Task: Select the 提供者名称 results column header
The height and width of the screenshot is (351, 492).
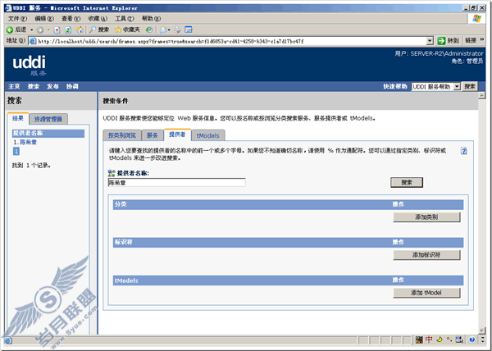Action: (x=48, y=134)
